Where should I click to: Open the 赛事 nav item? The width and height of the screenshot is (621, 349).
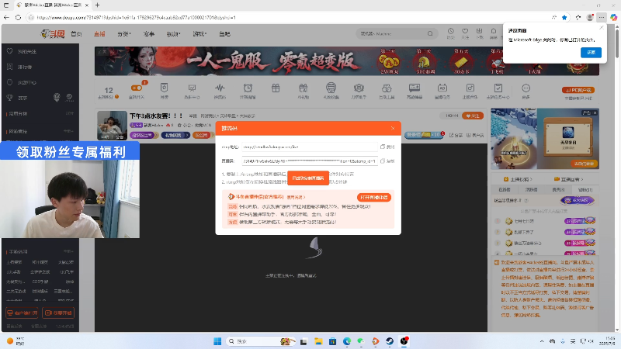click(x=149, y=34)
